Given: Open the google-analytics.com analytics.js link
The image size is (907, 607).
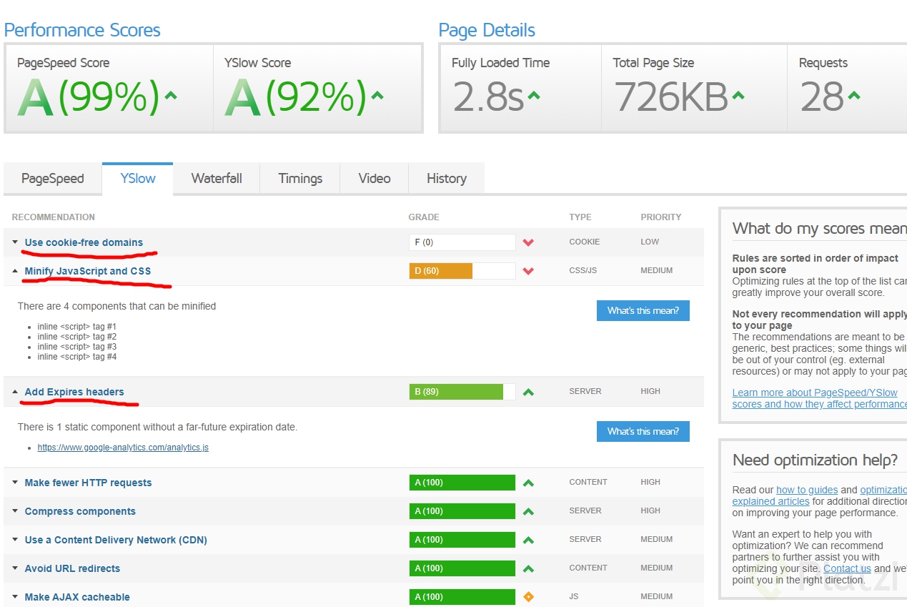Looking at the screenshot, I should point(123,448).
